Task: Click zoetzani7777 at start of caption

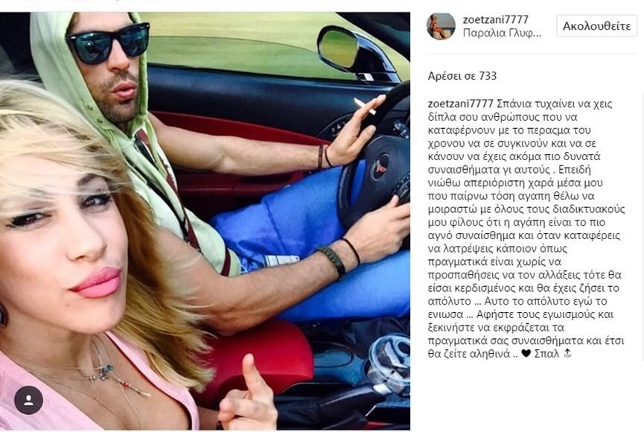Action: click(460, 104)
